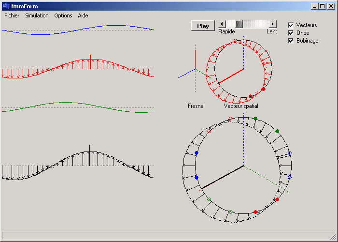Uncheck the Onde checkbox
Image resolution: width=338 pixels, height=242 pixels.
pyautogui.click(x=291, y=33)
